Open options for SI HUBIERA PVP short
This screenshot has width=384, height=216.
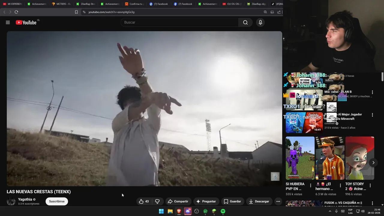[310, 186]
